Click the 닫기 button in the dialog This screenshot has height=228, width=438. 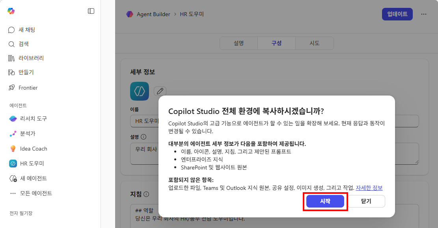[x=366, y=201]
